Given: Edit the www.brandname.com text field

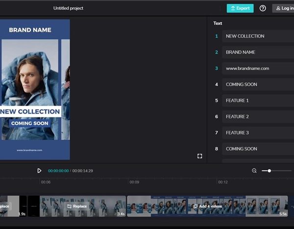Looking at the screenshot, I should [x=257, y=69].
